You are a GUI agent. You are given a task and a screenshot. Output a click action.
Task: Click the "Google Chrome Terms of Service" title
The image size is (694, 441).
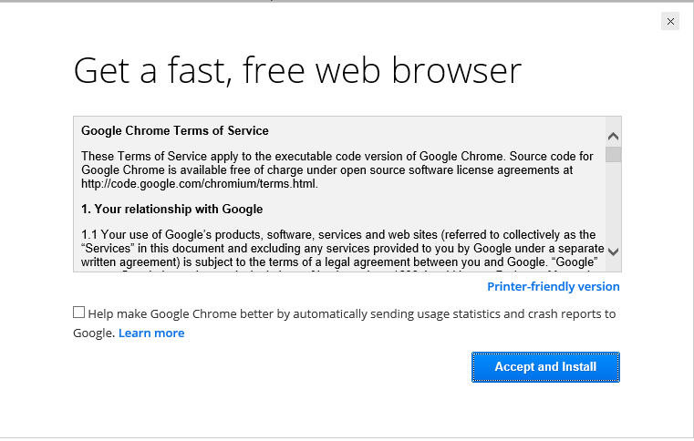pyautogui.click(x=175, y=131)
